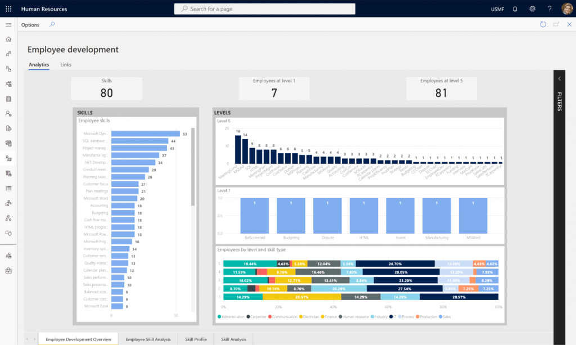Select the Finance legend color dot
This screenshot has width=576, height=345.
(322, 316)
